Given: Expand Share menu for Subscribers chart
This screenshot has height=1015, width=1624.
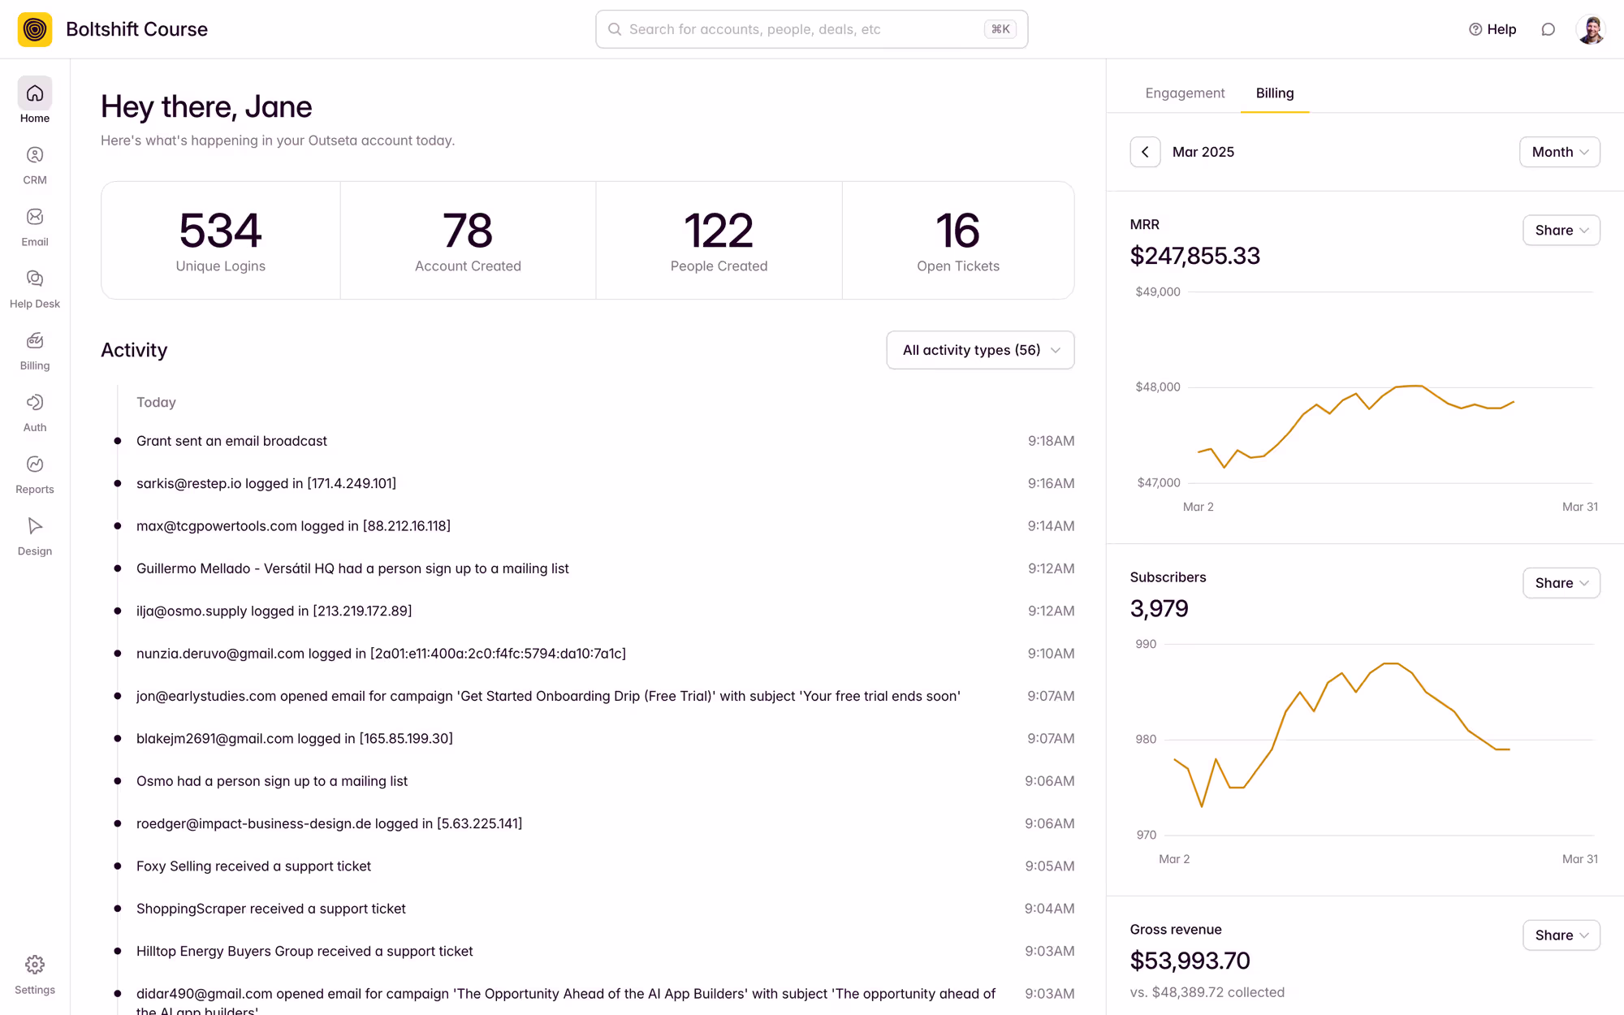Looking at the screenshot, I should click(1561, 583).
